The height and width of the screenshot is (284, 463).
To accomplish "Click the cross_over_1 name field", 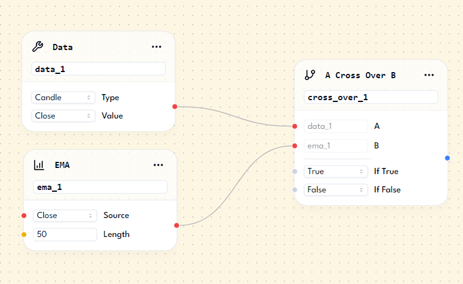I will pos(371,97).
